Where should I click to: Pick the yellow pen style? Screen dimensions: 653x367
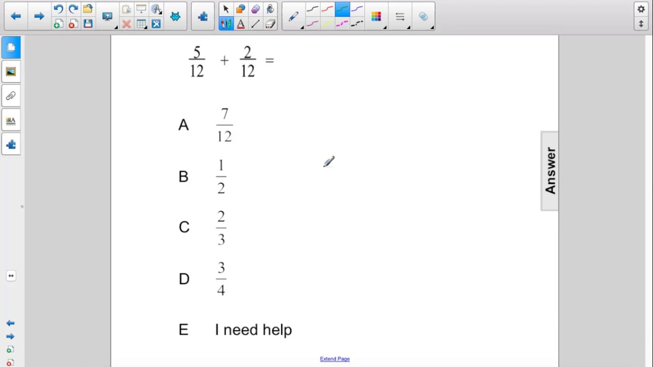click(328, 24)
